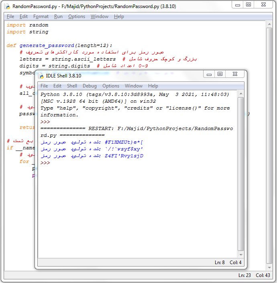Maximize the IDLE Shell window
277x283 pixels.
[220, 74]
